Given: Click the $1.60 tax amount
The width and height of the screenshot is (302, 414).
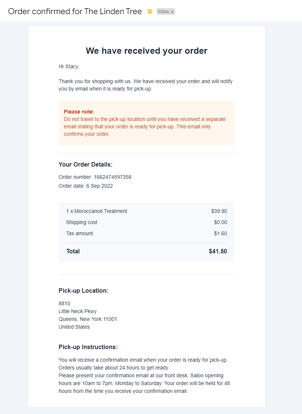Looking at the screenshot, I should (x=220, y=233).
